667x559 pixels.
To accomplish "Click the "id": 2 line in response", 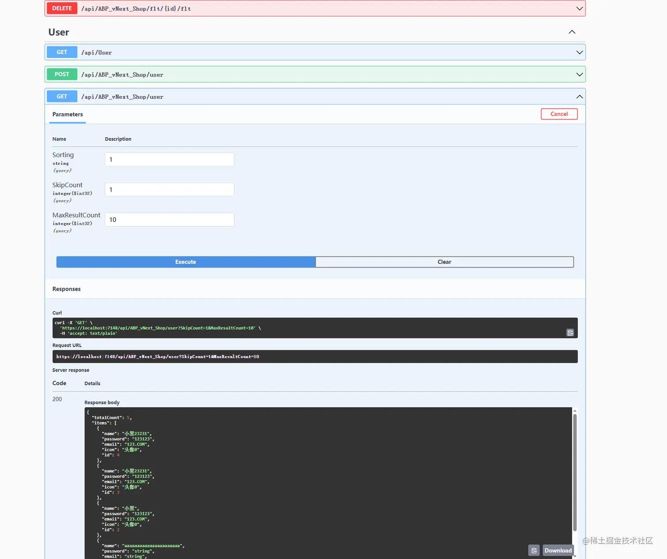I will tap(111, 529).
